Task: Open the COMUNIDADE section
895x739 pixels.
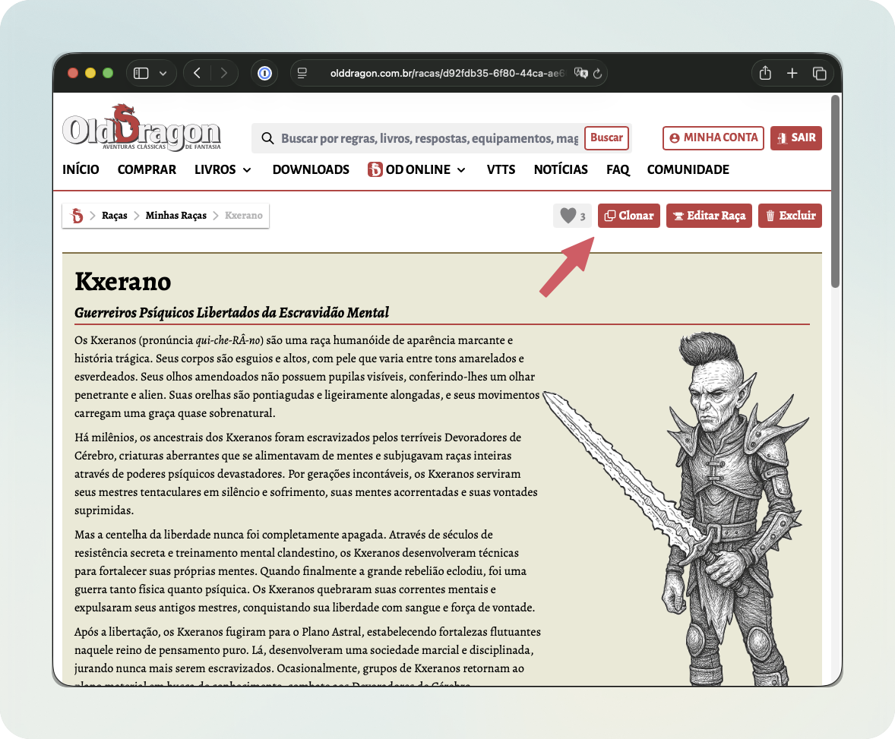Action: (x=688, y=169)
